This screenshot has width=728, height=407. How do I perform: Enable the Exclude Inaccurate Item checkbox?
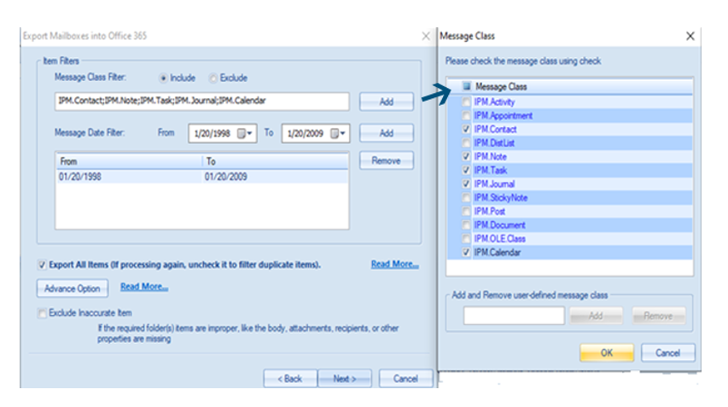42,313
